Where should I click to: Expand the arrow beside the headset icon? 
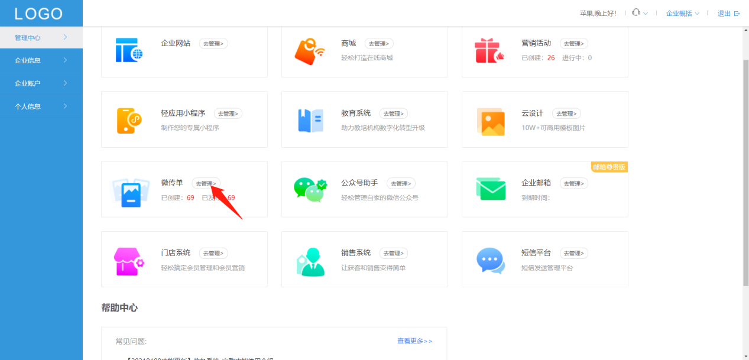[x=646, y=14]
